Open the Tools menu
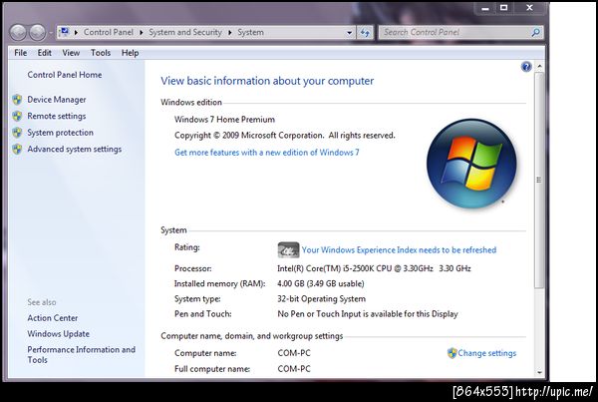The width and height of the screenshot is (598, 402). (x=101, y=53)
